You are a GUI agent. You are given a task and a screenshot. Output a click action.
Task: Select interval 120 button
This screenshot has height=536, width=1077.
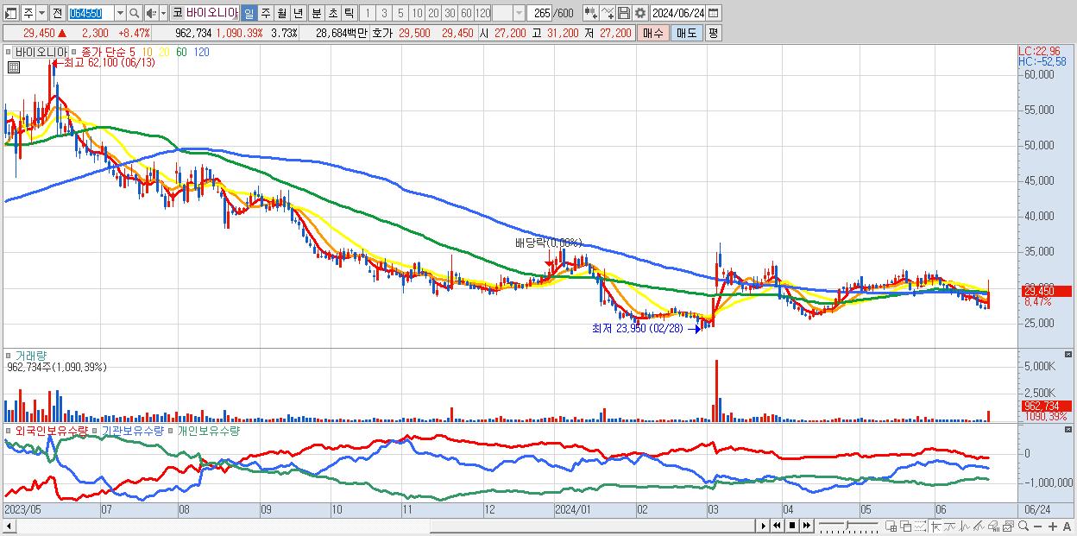(x=482, y=14)
